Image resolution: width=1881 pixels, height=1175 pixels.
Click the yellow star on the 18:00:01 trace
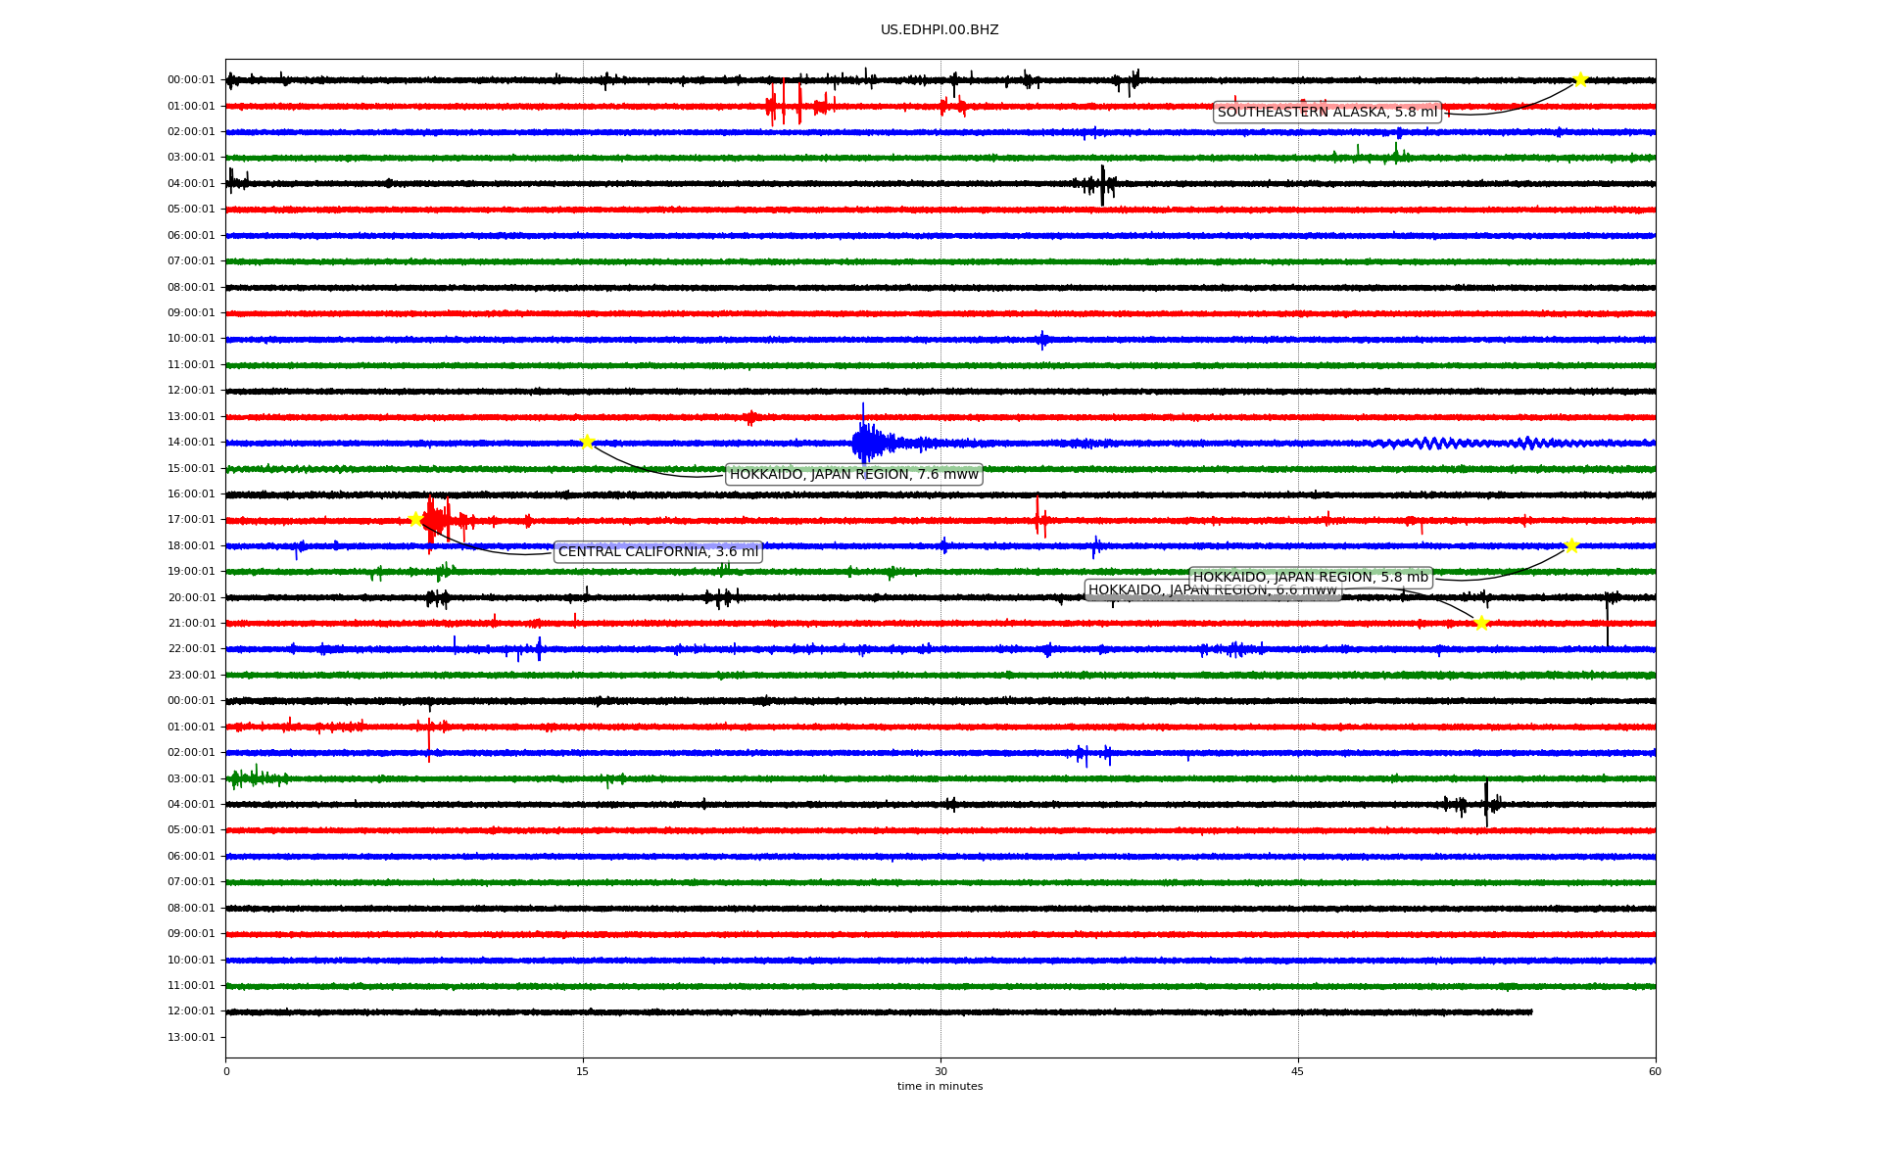[x=1571, y=545]
